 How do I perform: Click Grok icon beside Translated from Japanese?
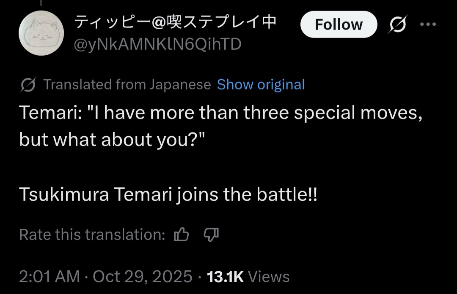(x=28, y=85)
